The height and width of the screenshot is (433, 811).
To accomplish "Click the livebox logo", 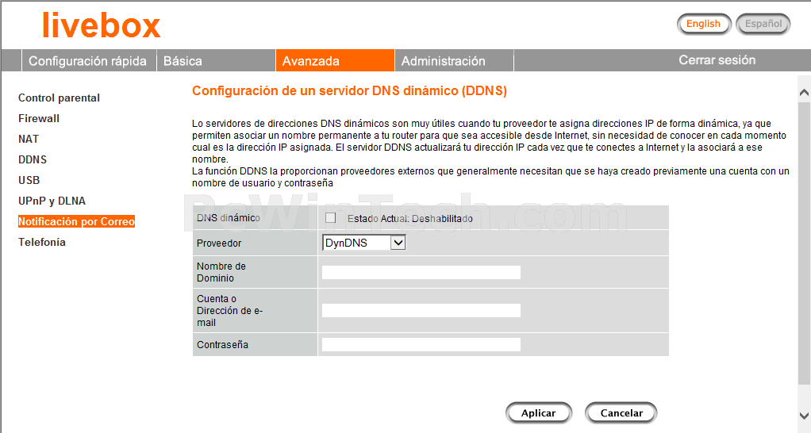I will click(x=102, y=25).
